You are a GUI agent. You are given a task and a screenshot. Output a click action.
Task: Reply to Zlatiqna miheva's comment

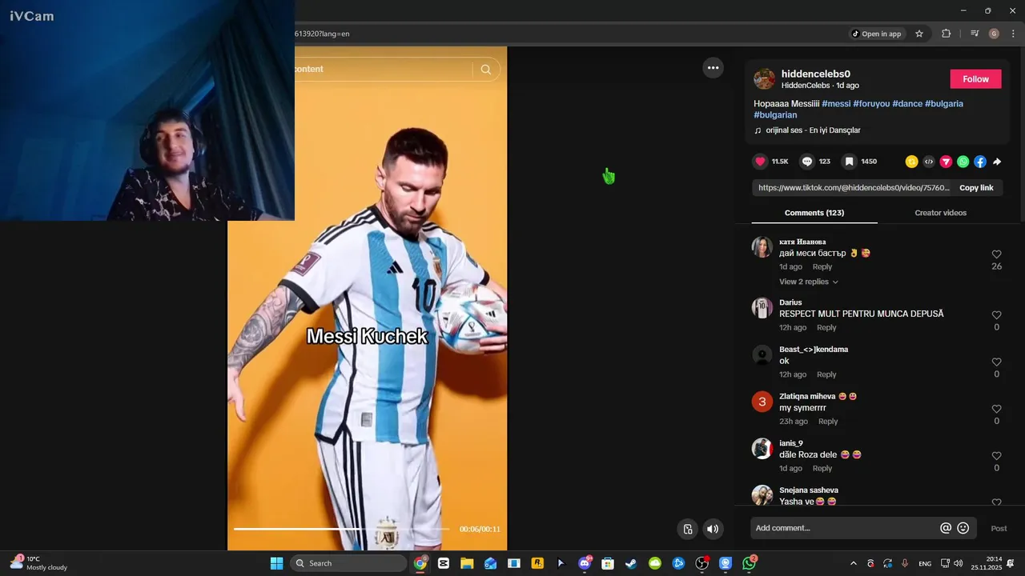coord(828,422)
